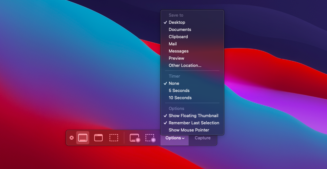
Task: Select Capture Selected Portion icon
Action: pos(114,138)
